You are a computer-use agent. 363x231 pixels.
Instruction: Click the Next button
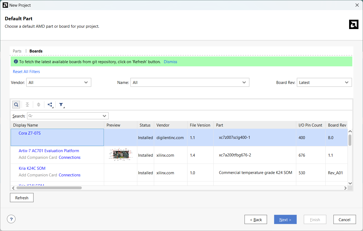tap(285, 220)
